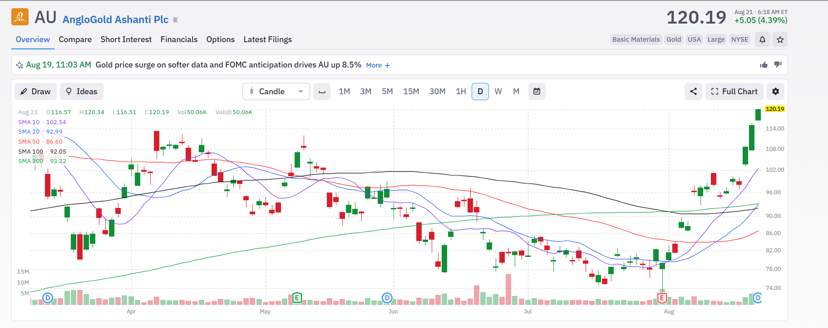Open the Financials tab
The image size is (828, 328).
coord(179,39)
